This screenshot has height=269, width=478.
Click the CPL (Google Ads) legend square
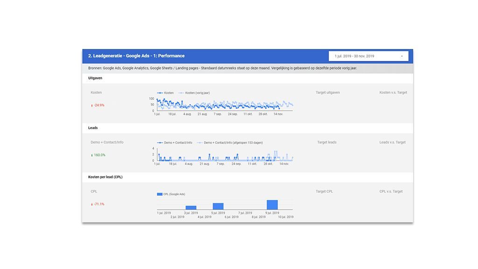(x=160, y=194)
